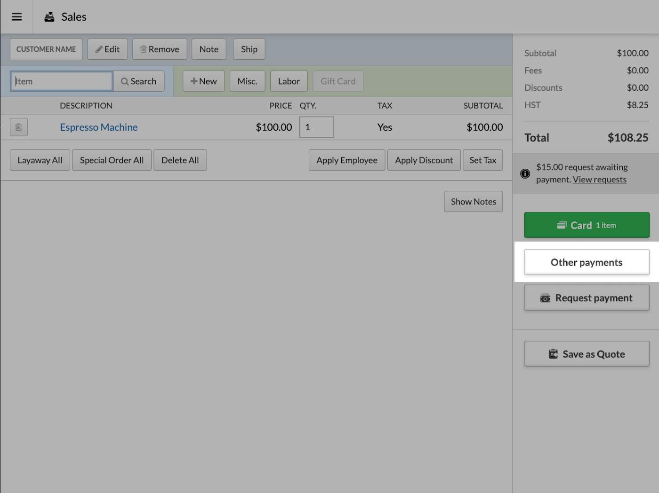Select the Gift Card option

338,81
